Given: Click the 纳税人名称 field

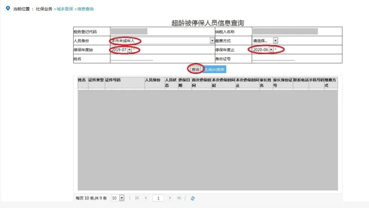Looking at the screenshot, I should coord(285,31).
